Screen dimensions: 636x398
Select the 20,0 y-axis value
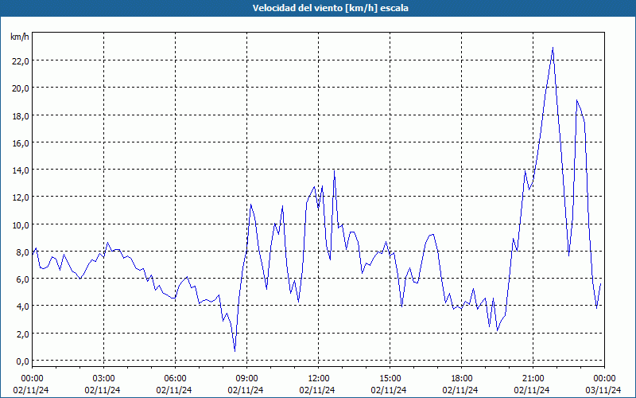[x=21, y=88]
